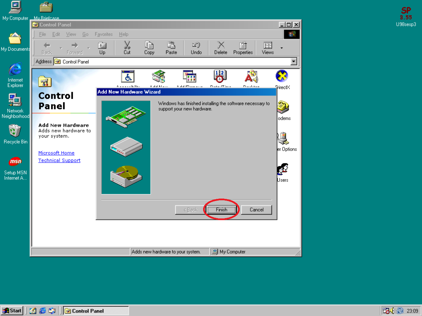Screen dimensions: 422x316
Task: Open the Favorites menu
Action: [103, 34]
